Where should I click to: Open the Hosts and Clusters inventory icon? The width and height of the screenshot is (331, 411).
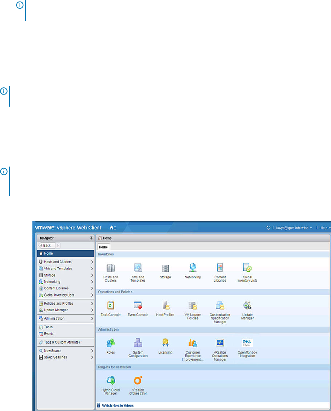click(x=111, y=268)
